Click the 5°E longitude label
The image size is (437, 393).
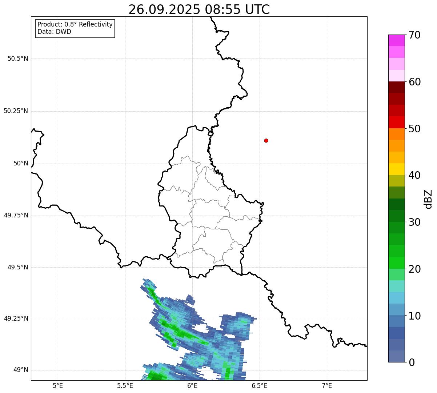click(x=58, y=385)
